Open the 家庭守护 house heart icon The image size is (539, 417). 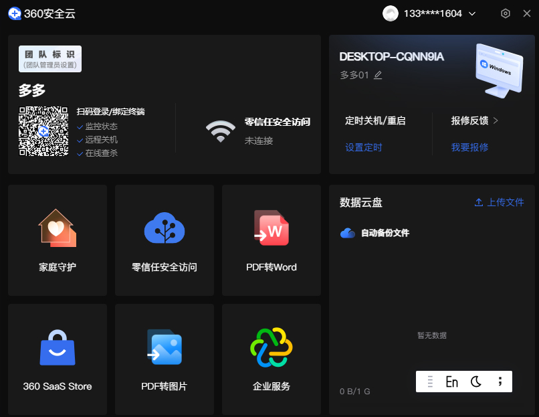(x=58, y=228)
